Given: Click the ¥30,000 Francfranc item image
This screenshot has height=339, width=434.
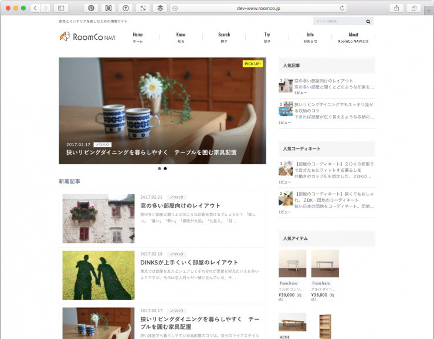Looking at the screenshot, I should point(292,263).
